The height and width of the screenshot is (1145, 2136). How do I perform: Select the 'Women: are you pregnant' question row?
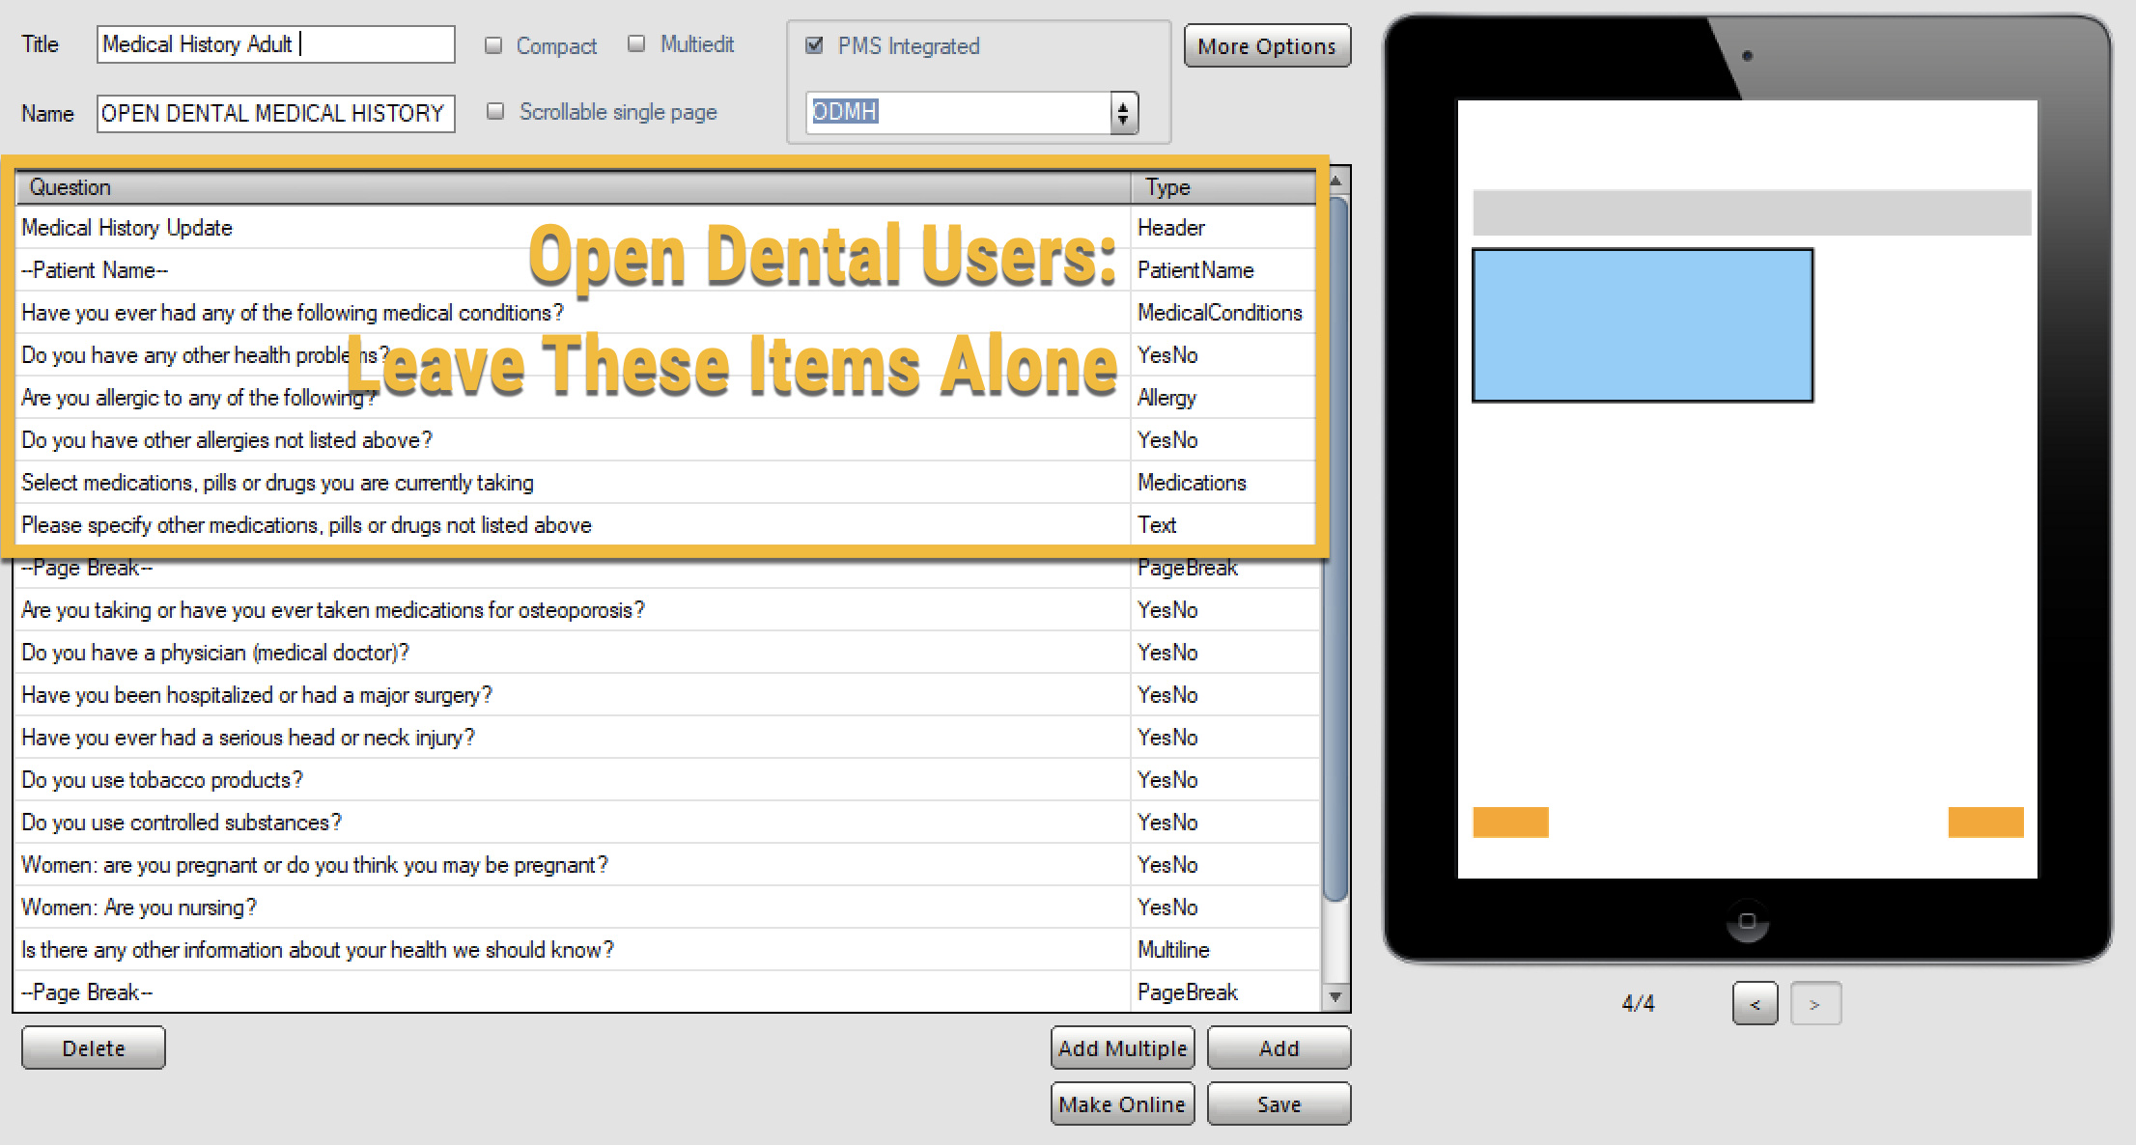pyautogui.click(x=667, y=865)
